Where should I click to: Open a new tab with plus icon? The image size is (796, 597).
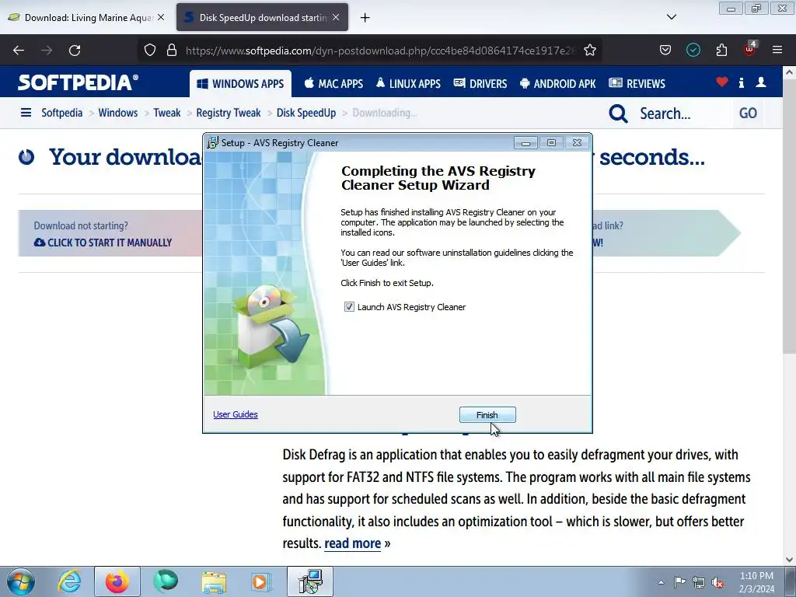pos(365,18)
